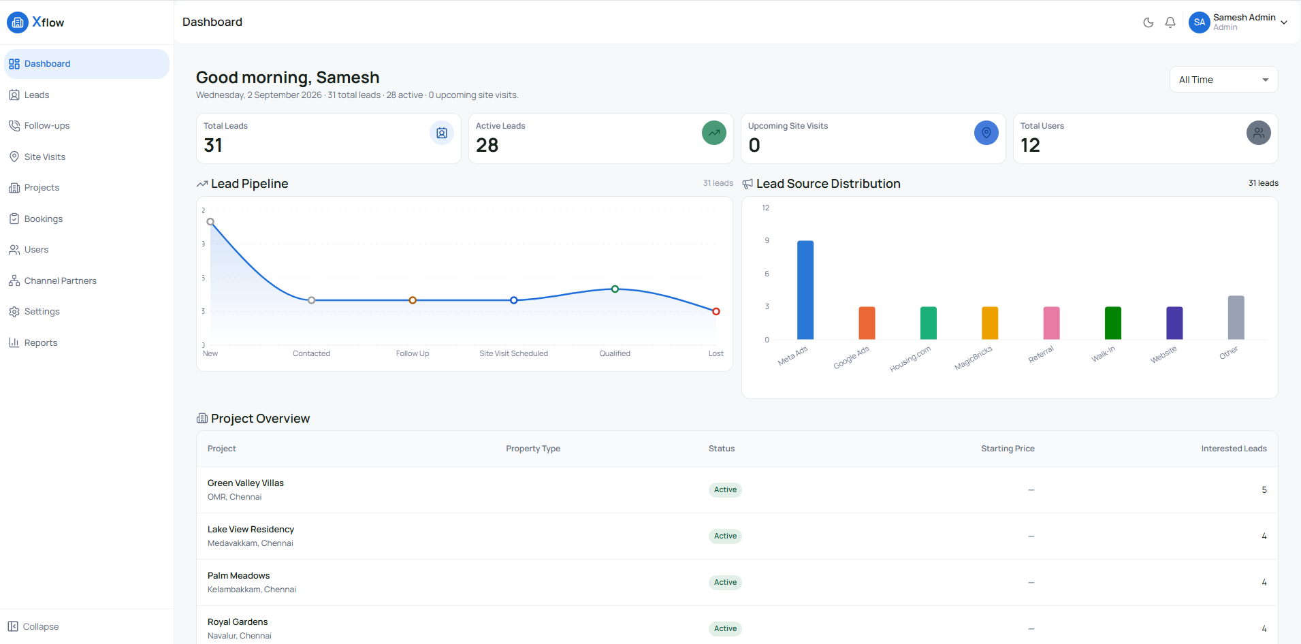Click the gray Other bar
Screen dimensions: 1301x644
click(x=1236, y=318)
